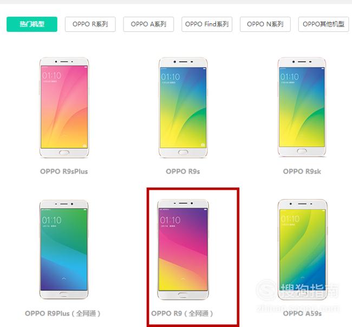Click the OPPO R9s phone image

point(183,108)
